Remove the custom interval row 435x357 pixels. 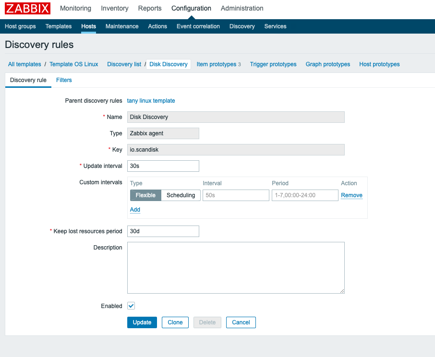(351, 195)
